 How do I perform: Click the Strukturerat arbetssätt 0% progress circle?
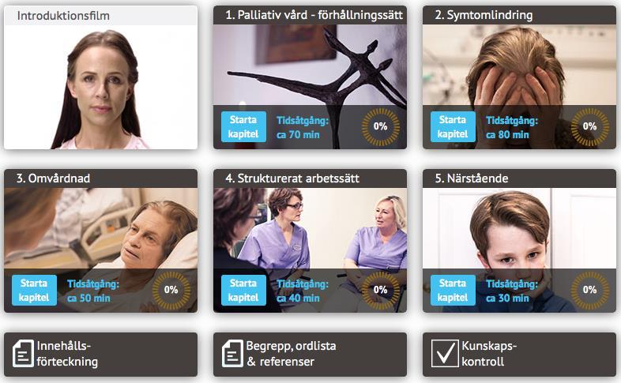tap(381, 290)
